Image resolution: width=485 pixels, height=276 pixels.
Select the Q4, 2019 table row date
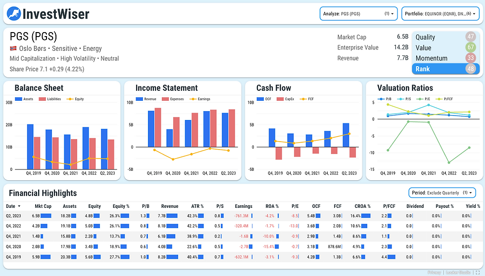pos(14,257)
